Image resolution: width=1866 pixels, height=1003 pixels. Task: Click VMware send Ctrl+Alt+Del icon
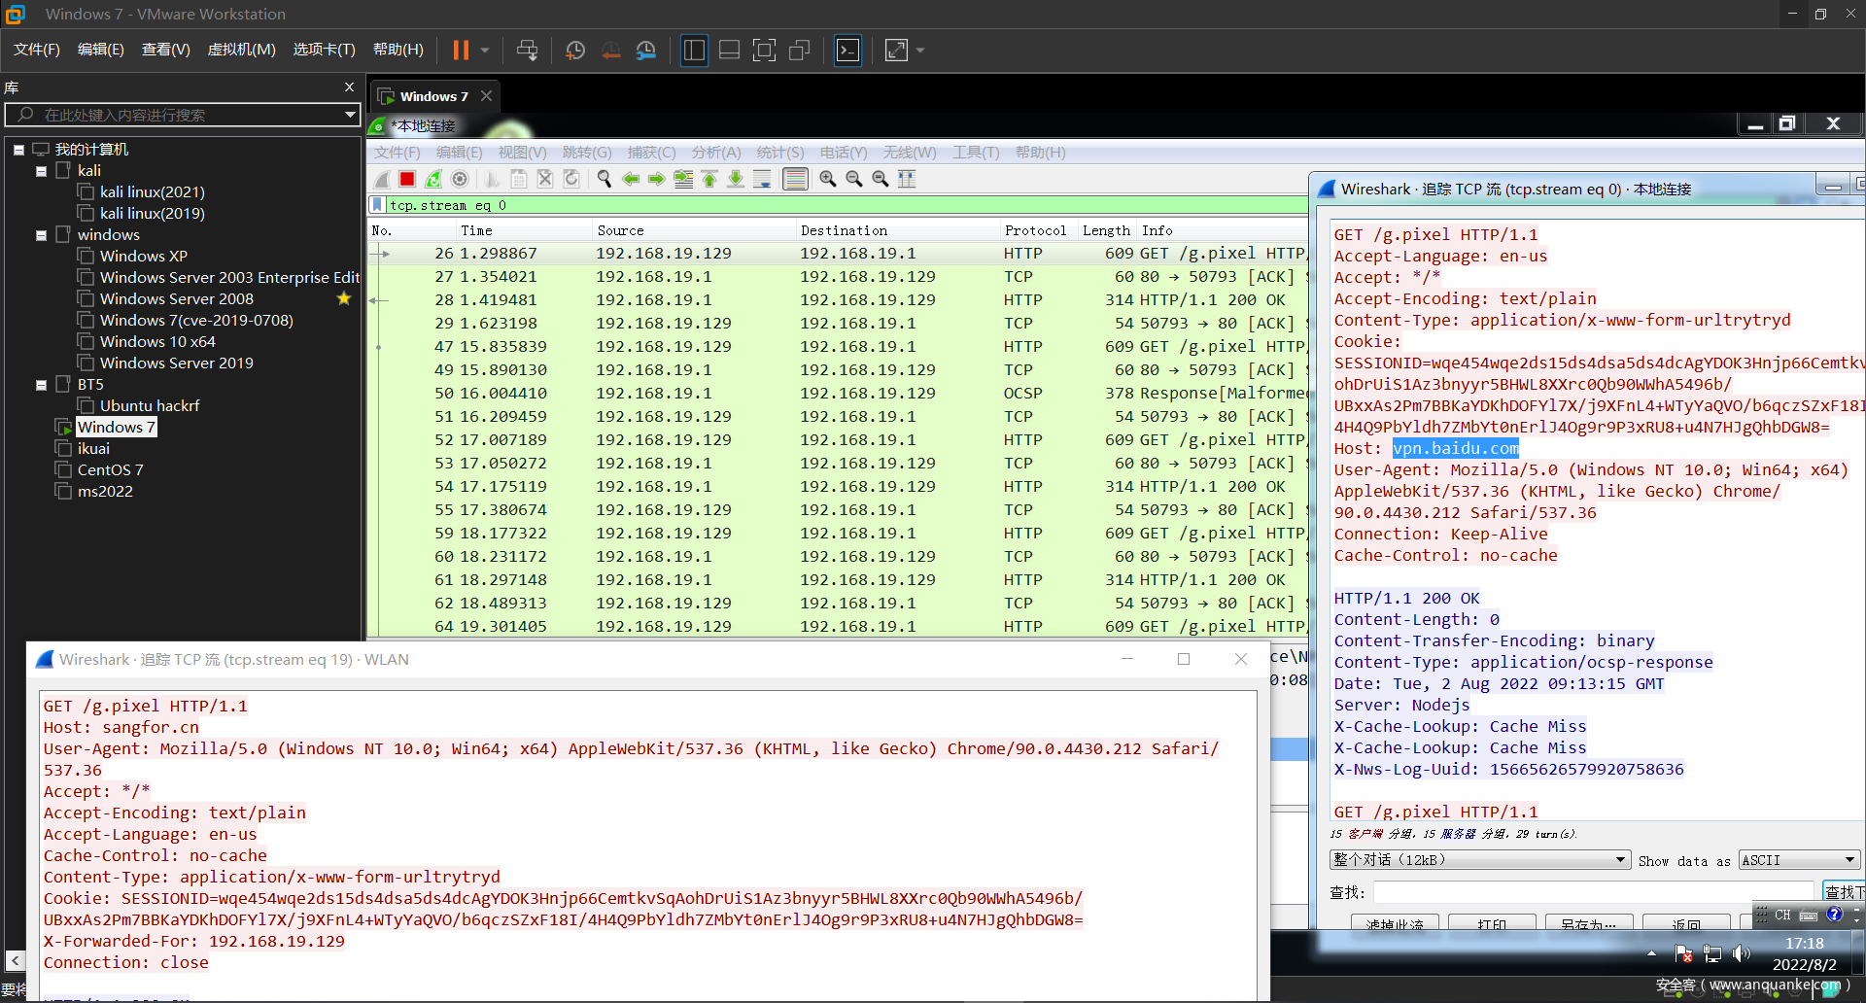527,51
